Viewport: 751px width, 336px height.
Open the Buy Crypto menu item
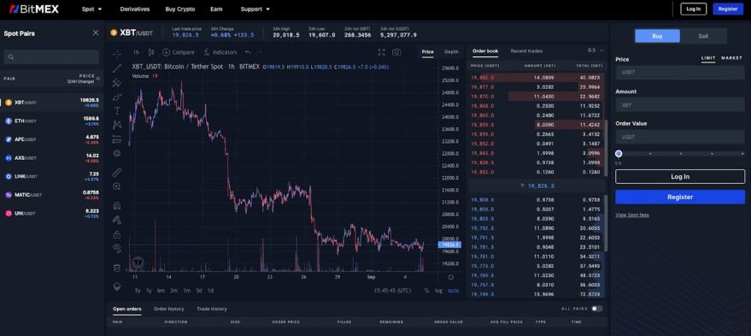coord(180,9)
